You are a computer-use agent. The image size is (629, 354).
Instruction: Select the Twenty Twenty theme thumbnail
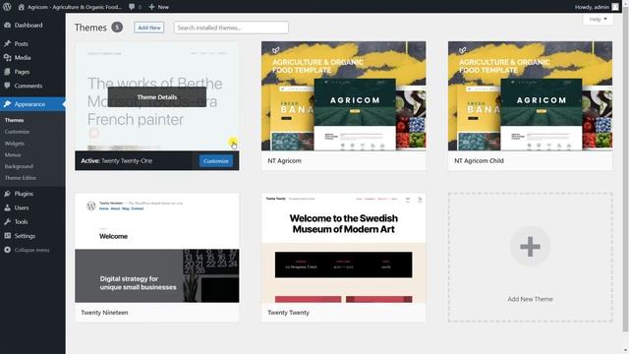(x=344, y=248)
